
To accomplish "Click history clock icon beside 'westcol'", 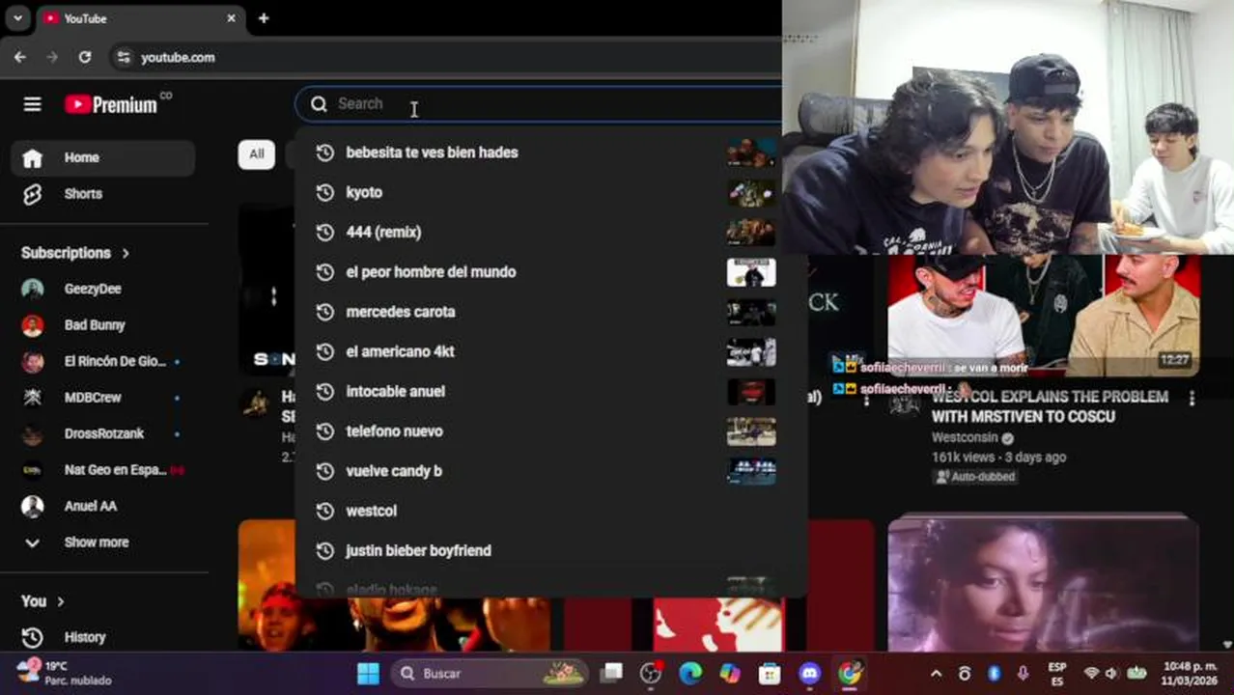I will pyautogui.click(x=325, y=511).
